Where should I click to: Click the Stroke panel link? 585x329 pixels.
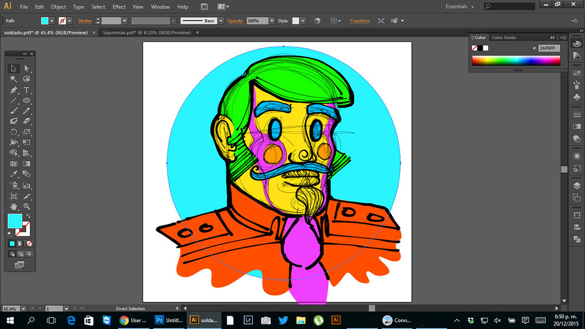pos(85,21)
